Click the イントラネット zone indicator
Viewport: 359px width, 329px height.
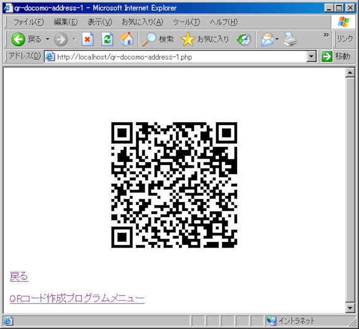[x=291, y=321]
